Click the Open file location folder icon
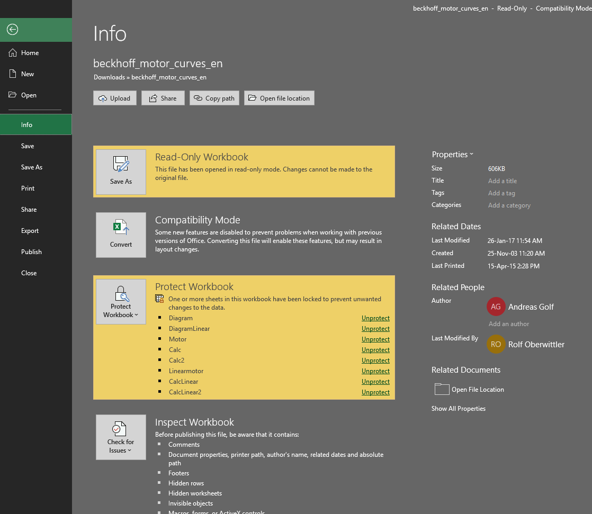Viewport: 592px width, 514px height. (252, 98)
